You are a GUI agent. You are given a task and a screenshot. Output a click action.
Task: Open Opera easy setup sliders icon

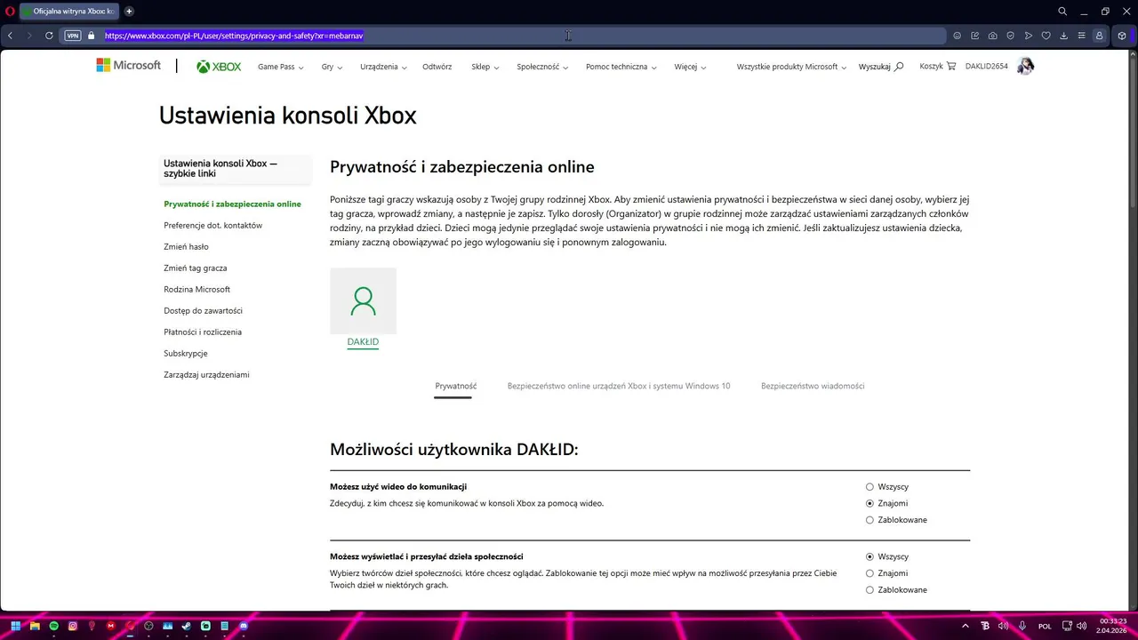pos(1081,36)
